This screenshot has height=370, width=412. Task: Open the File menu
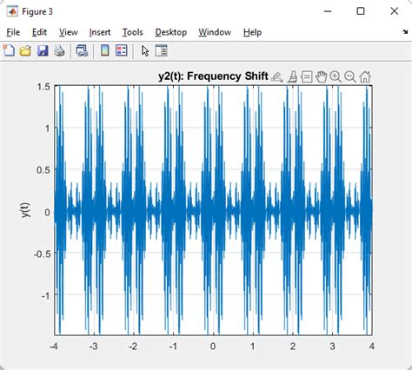(x=13, y=32)
